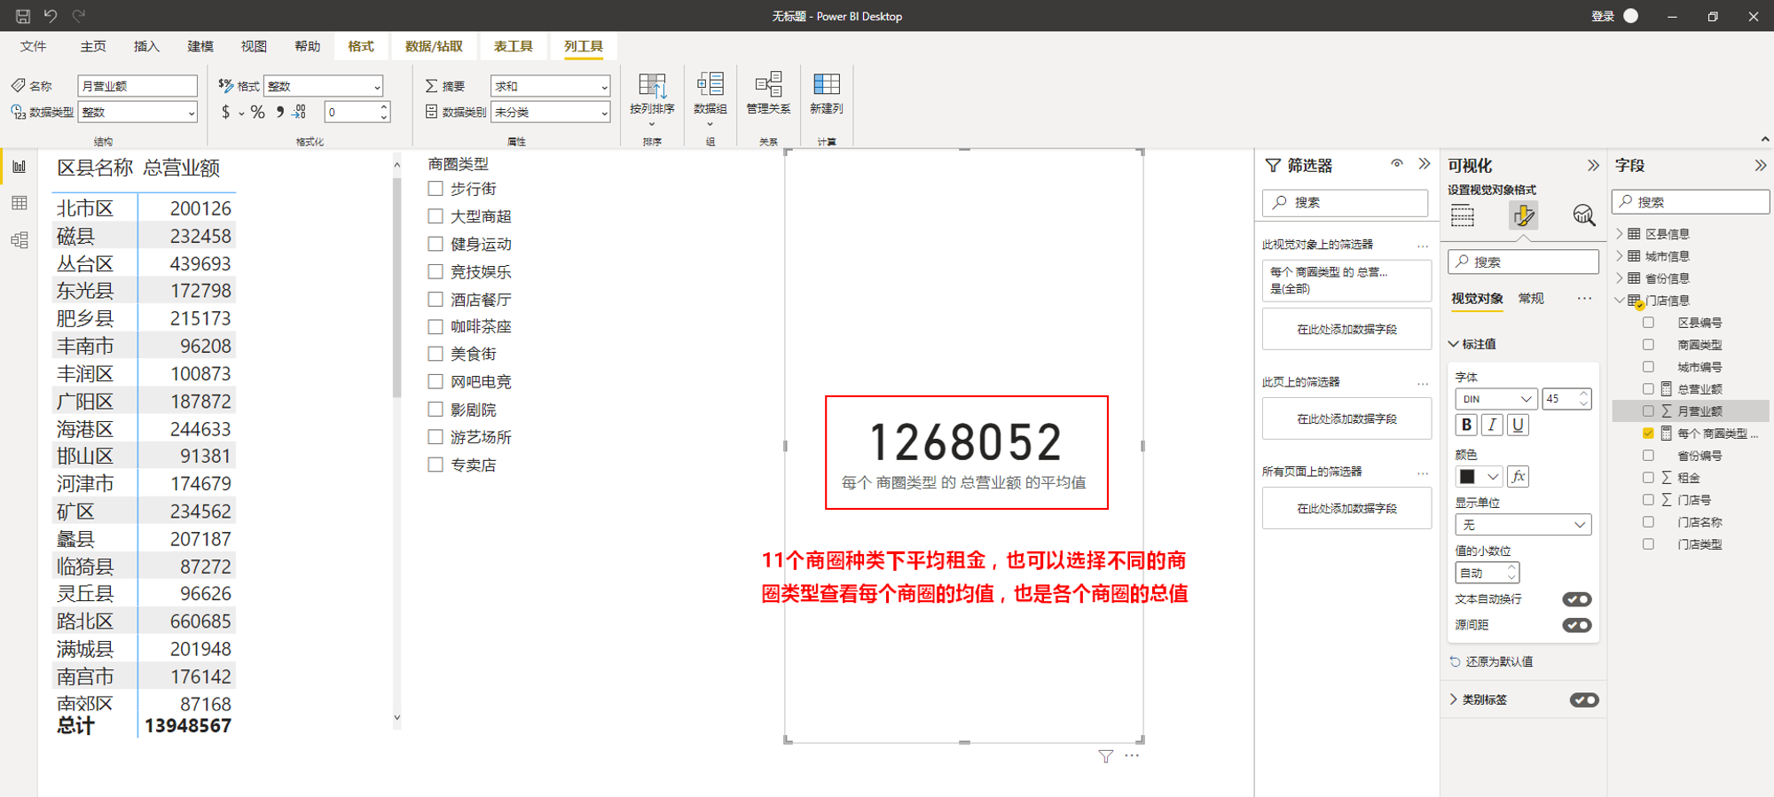Switch to Report view in left sidebar

click(x=20, y=167)
